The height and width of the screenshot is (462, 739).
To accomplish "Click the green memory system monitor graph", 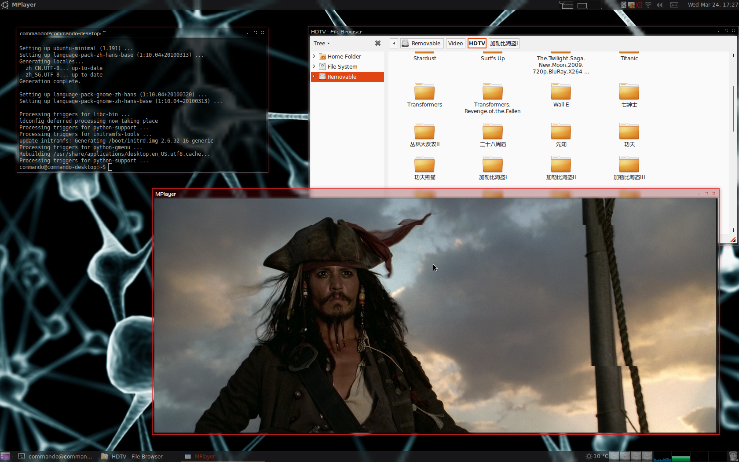I will [681, 456].
